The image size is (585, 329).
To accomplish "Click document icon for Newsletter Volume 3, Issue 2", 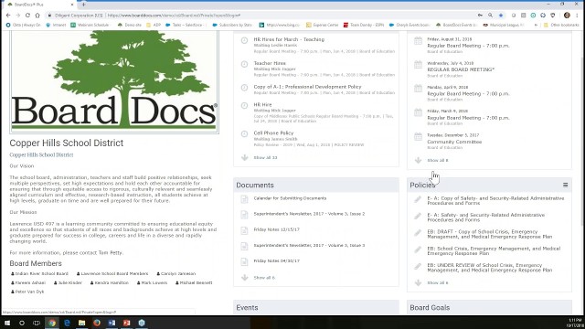I will 244,215.
